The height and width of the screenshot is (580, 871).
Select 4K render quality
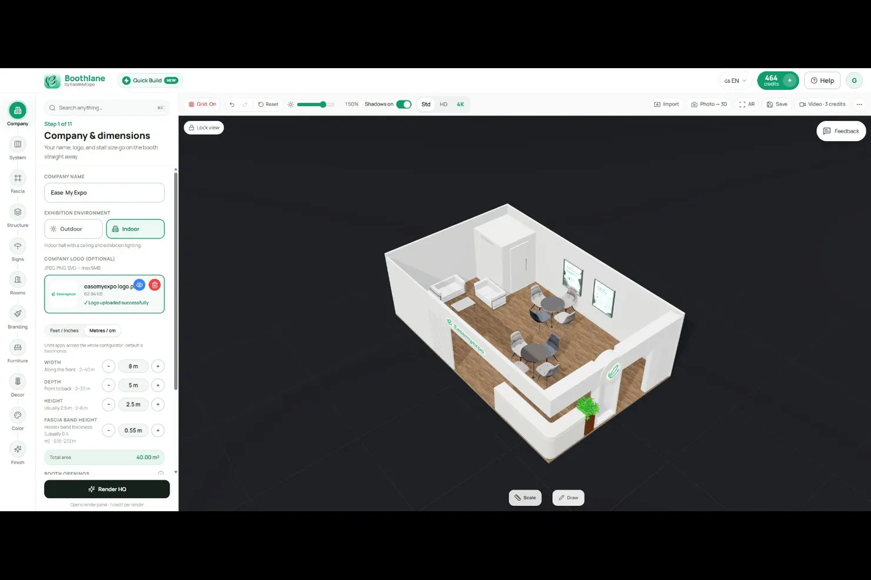460,105
